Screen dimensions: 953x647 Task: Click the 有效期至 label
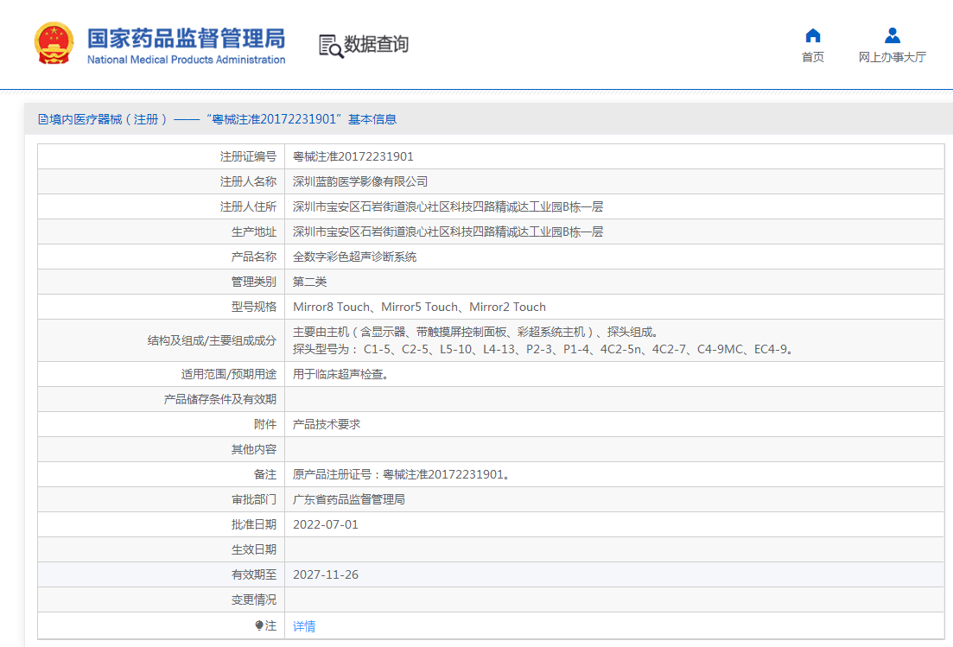click(254, 574)
